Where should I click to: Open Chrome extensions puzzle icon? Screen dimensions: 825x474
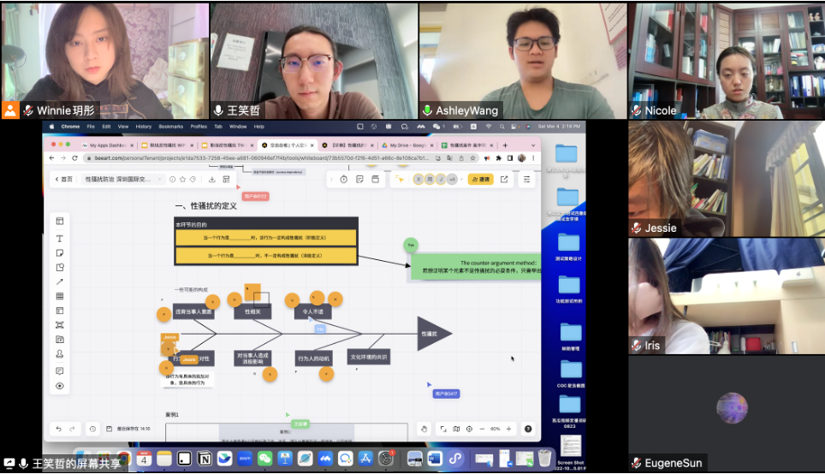click(x=498, y=157)
